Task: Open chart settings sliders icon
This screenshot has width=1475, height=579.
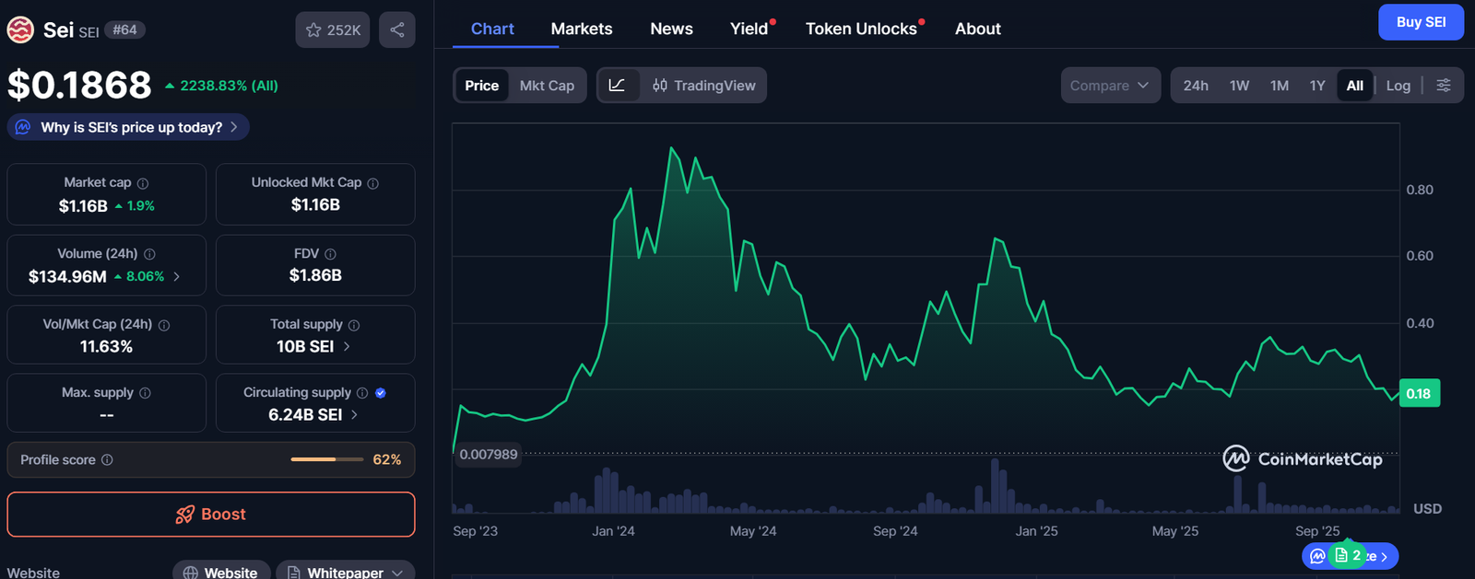Action: (x=1444, y=86)
